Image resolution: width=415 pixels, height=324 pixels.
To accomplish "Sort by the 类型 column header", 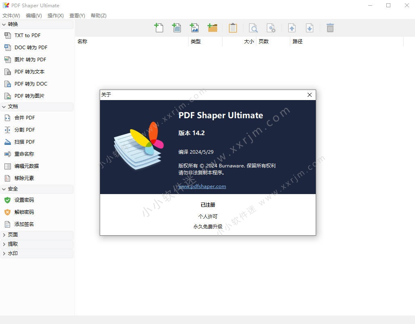I will (x=205, y=41).
